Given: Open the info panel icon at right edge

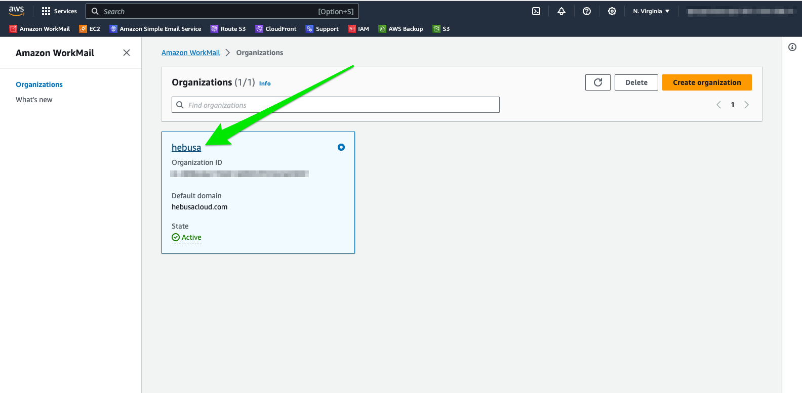Looking at the screenshot, I should (792, 47).
